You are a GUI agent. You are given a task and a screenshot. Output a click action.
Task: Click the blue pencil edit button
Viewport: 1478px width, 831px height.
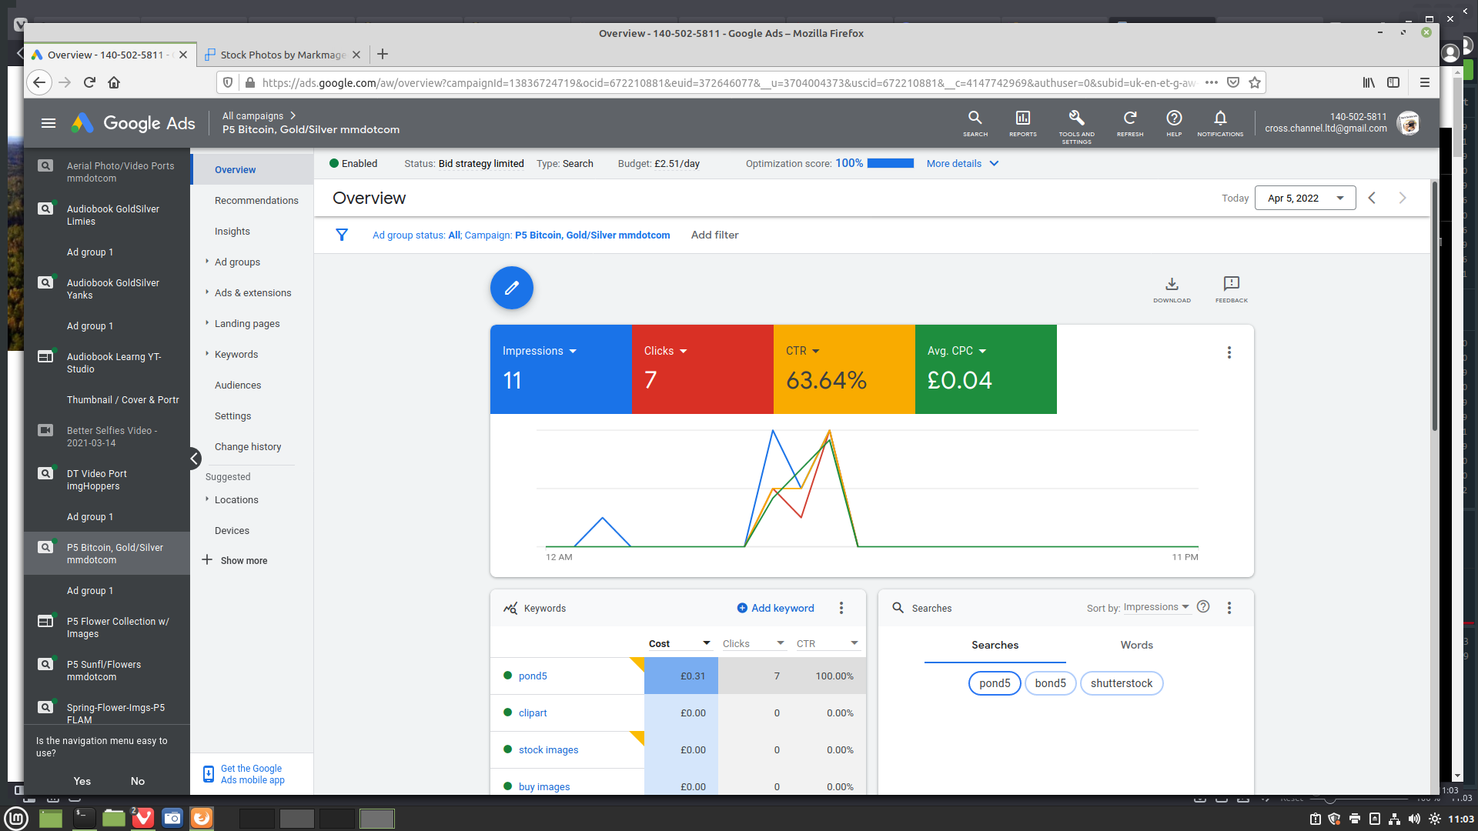coord(511,288)
